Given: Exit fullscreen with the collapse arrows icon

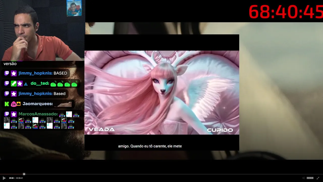Looking at the screenshot, I should [x=318, y=178].
